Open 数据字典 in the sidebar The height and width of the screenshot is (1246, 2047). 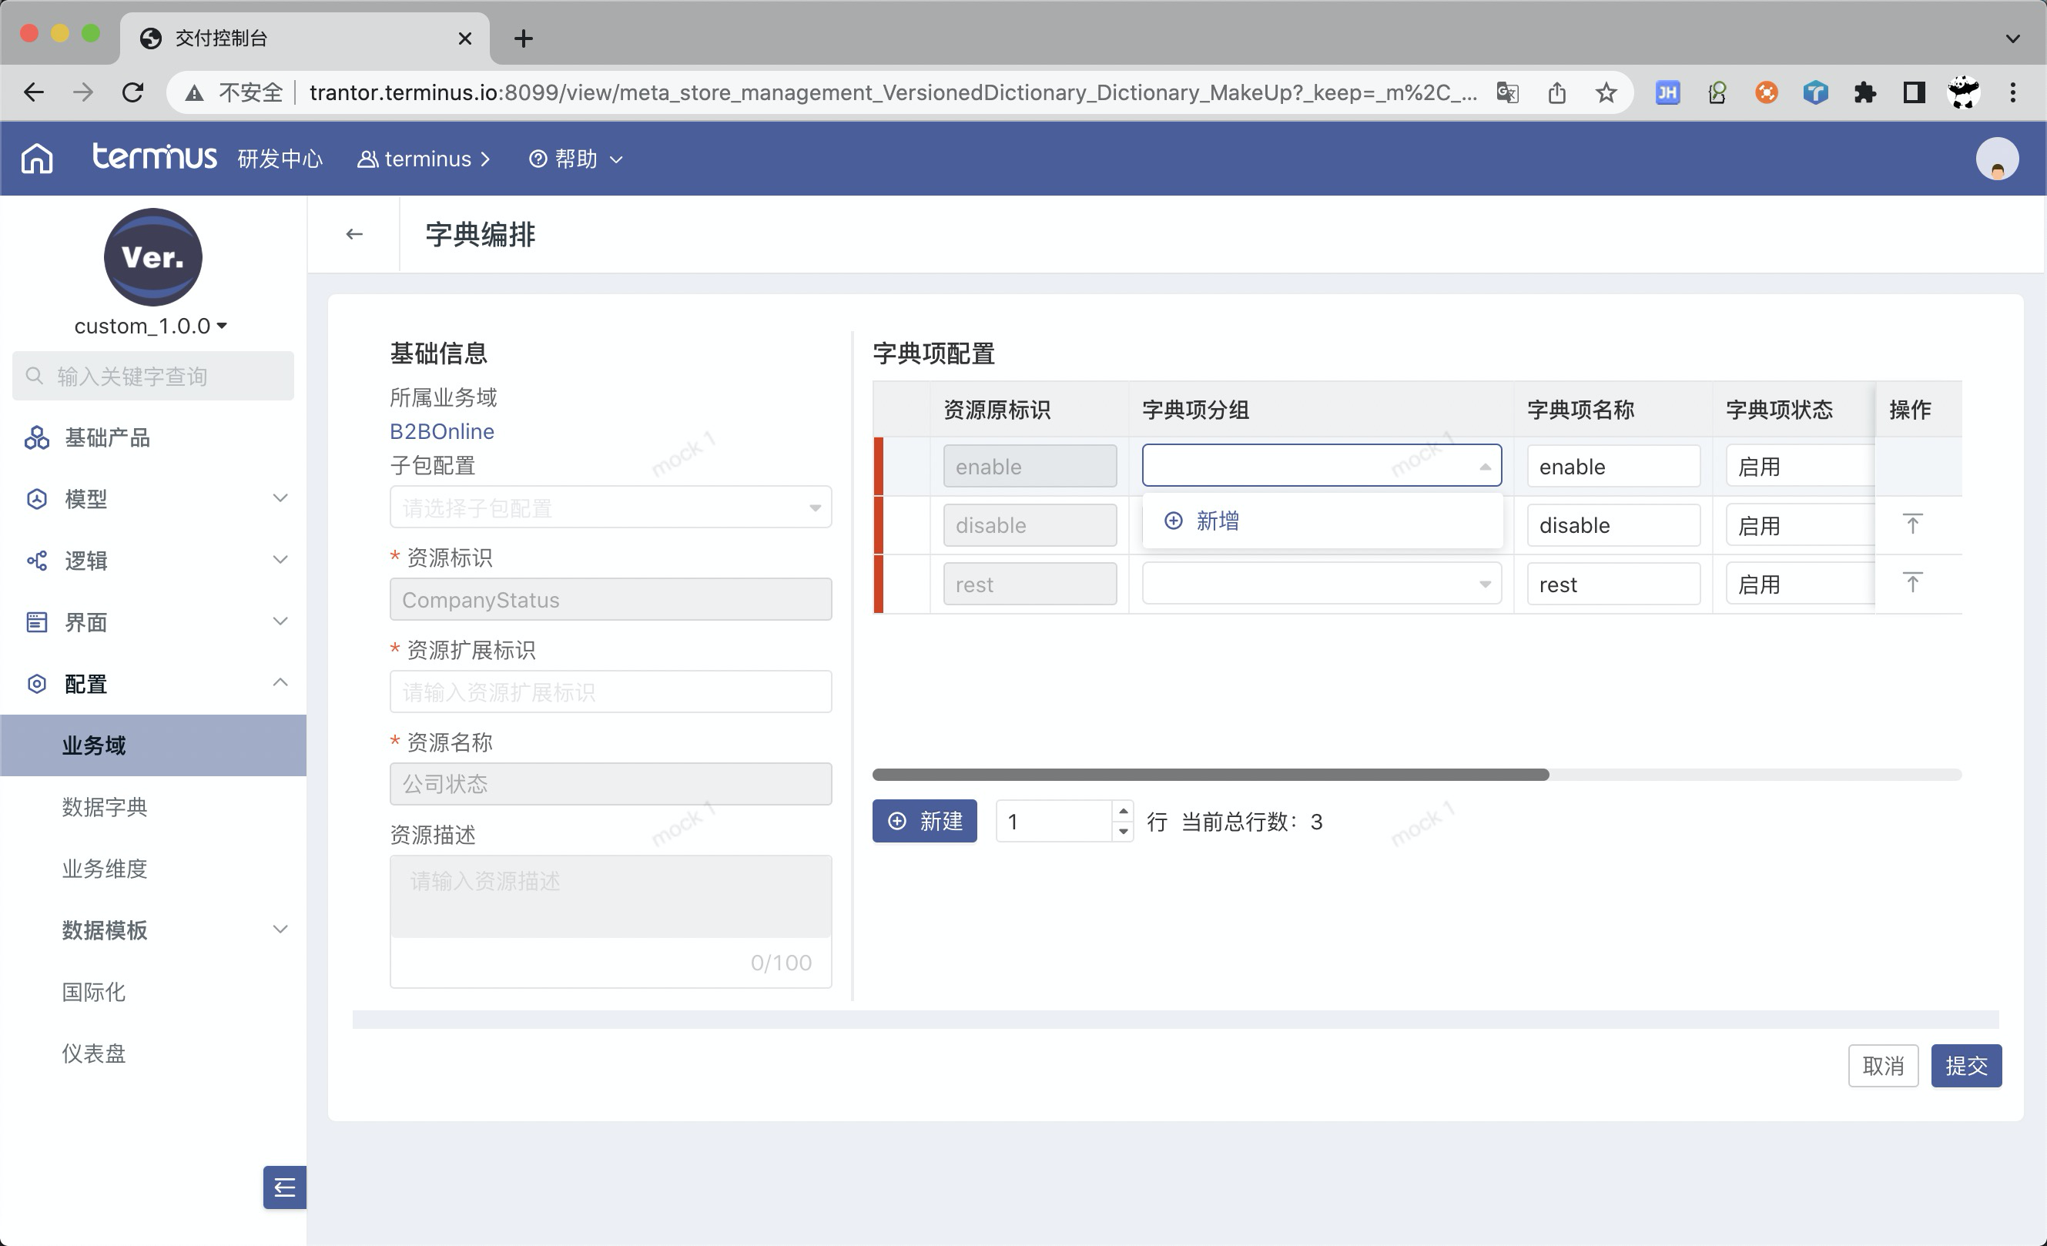pyautogui.click(x=154, y=806)
